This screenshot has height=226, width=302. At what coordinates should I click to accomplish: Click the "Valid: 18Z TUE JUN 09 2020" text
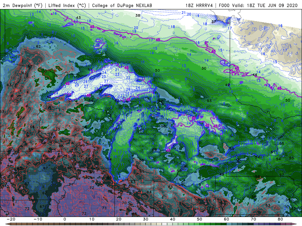click(265, 5)
